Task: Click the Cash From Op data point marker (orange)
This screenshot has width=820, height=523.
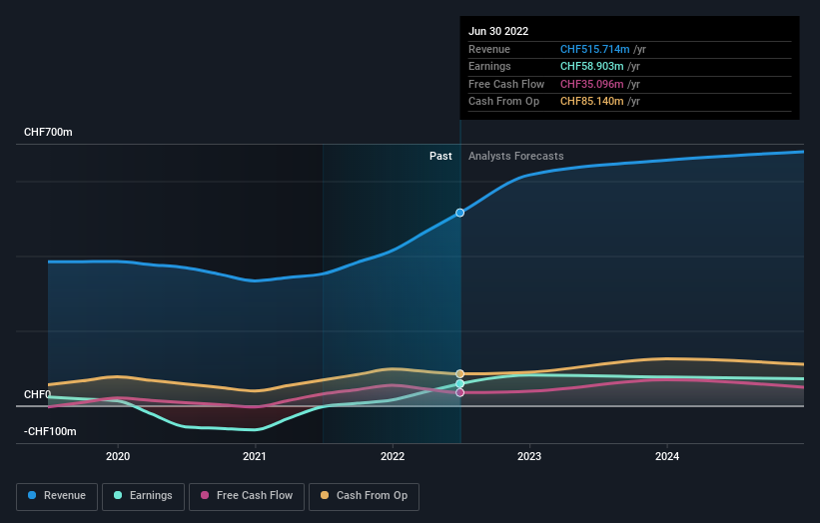Action: (x=459, y=373)
